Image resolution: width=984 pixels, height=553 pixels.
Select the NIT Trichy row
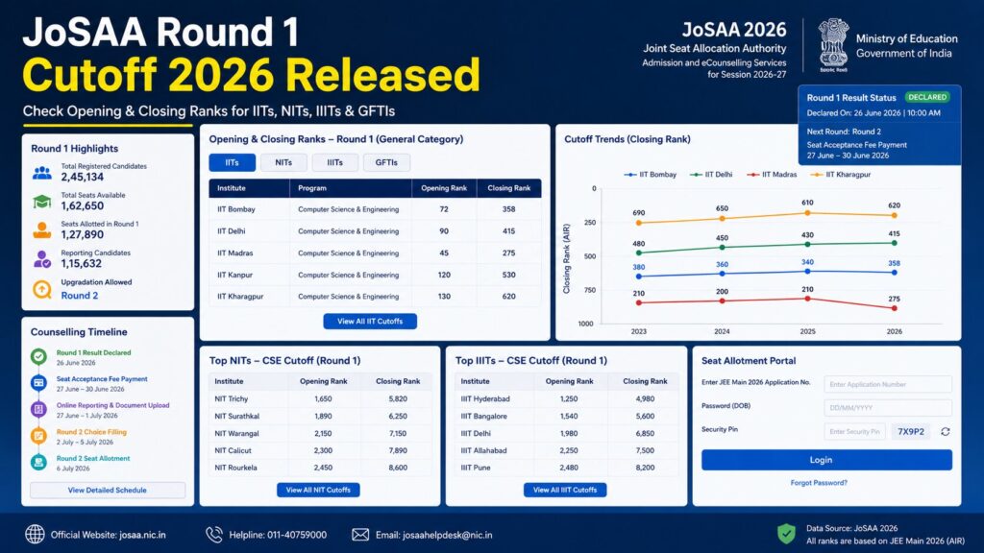(x=321, y=398)
